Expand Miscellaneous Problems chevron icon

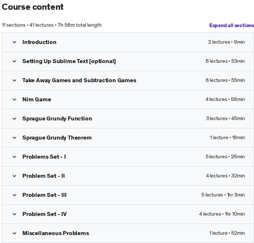pyautogui.click(x=14, y=233)
